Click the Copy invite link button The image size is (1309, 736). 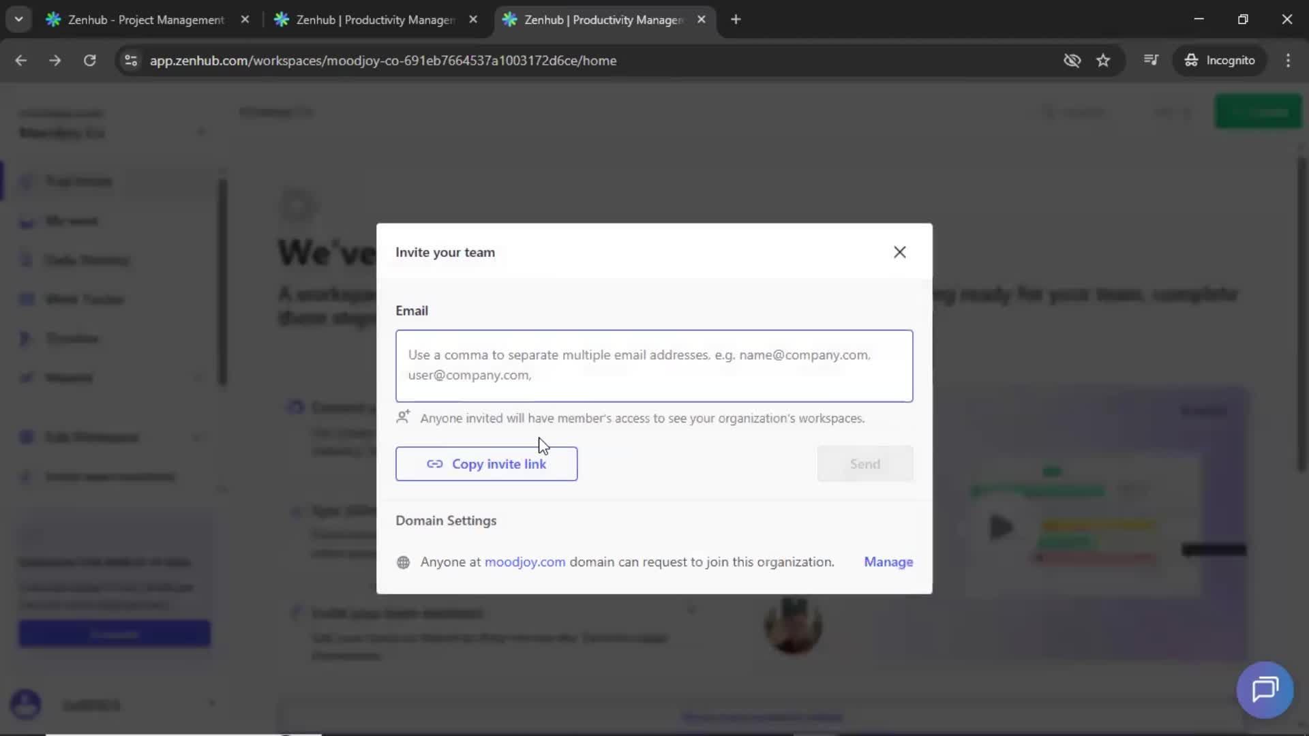pyautogui.click(x=486, y=464)
